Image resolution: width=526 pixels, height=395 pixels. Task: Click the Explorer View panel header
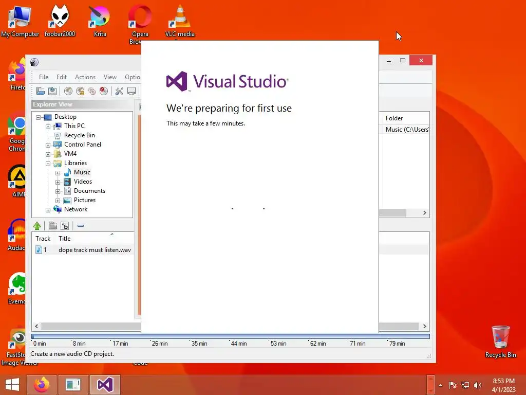83,104
